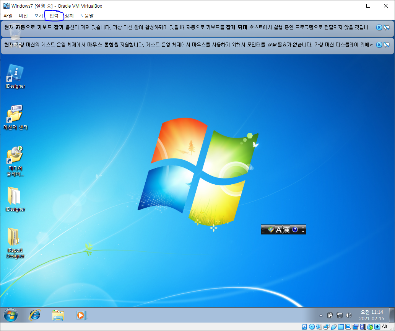Show hidden tray icons arrow
Screen dimensions: 395x331
[x=321, y=315]
